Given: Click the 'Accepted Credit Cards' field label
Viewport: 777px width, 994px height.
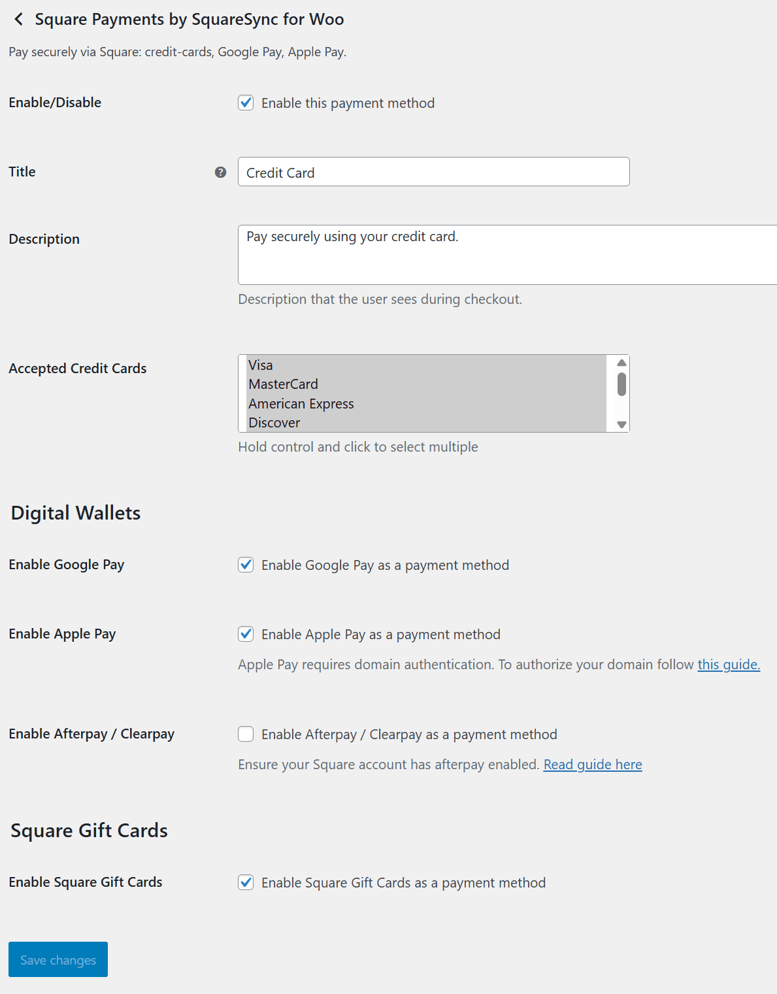Looking at the screenshot, I should pos(78,369).
